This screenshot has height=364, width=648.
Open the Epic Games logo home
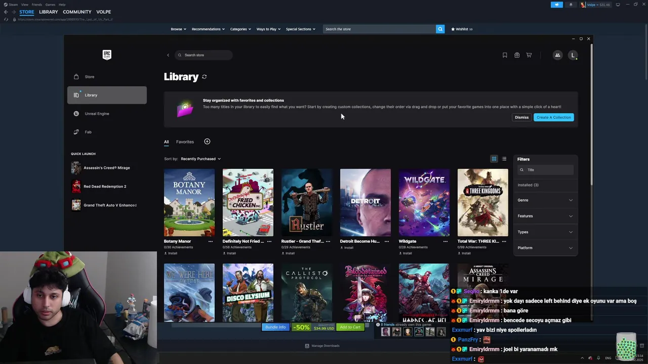point(107,55)
